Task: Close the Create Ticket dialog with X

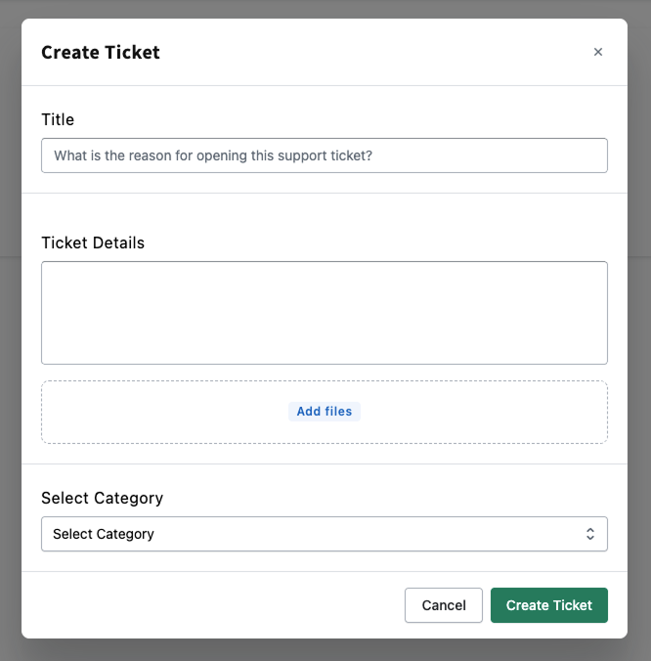Action: (598, 52)
